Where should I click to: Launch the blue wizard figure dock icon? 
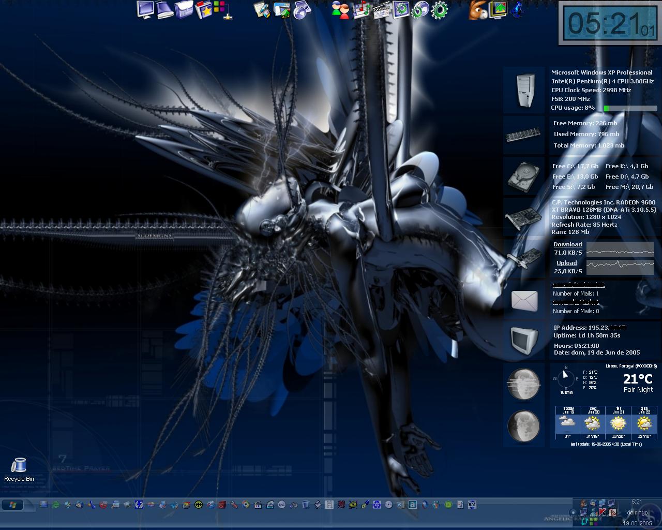click(517, 10)
